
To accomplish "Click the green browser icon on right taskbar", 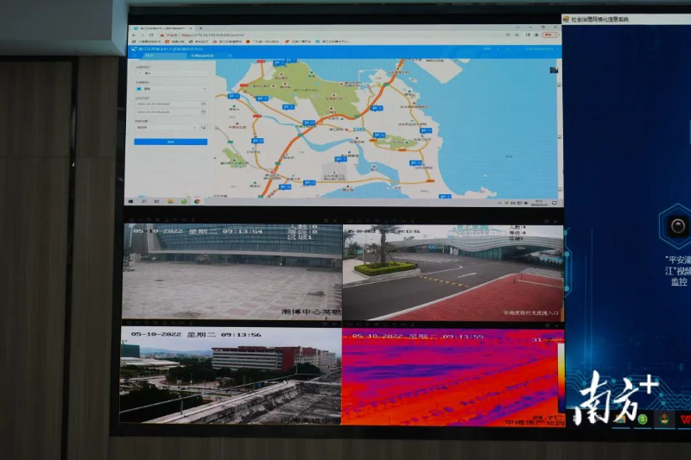I will click(642, 419).
